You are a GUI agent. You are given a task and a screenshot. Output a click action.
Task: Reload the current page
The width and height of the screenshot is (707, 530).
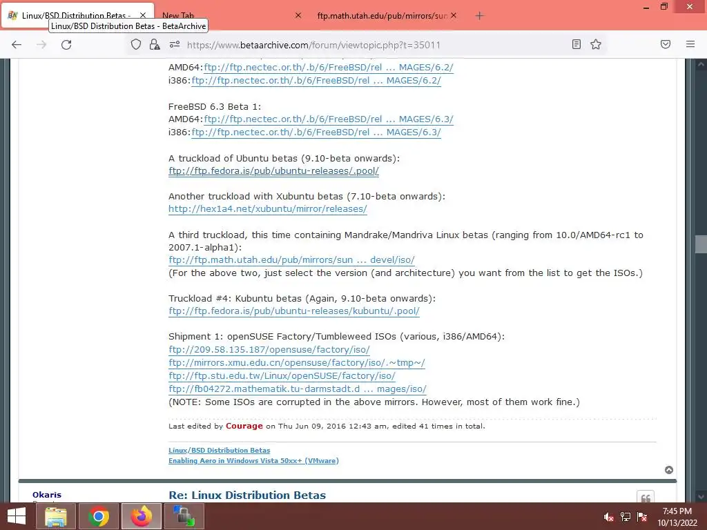tap(66, 45)
